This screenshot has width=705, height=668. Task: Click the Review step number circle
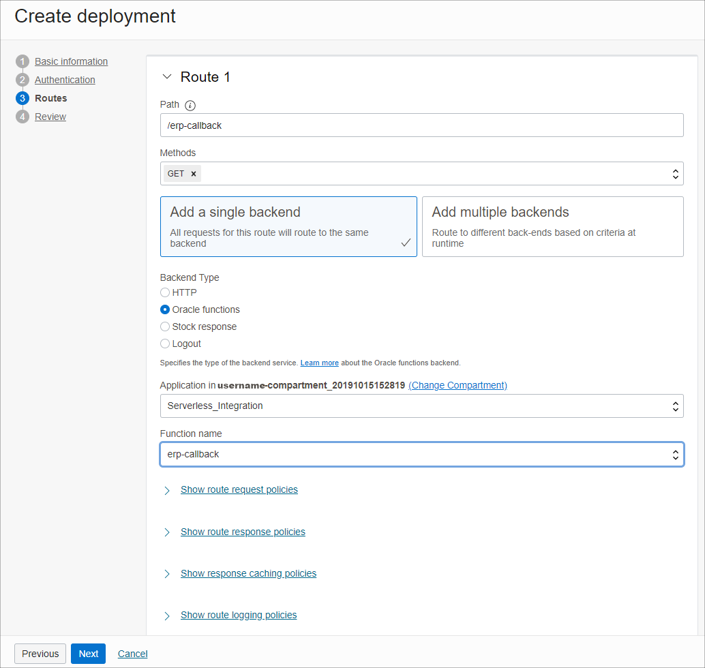pos(22,116)
